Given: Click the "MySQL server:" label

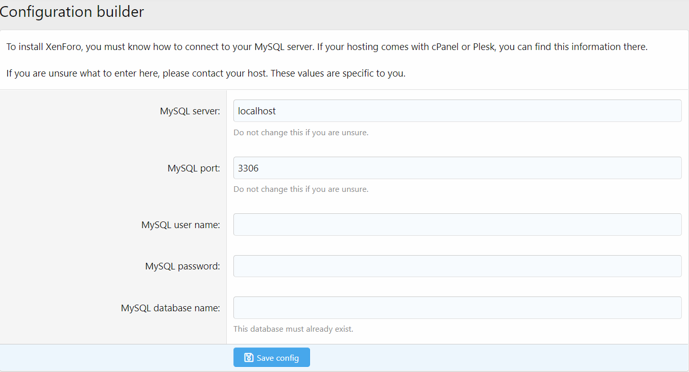Looking at the screenshot, I should point(189,111).
